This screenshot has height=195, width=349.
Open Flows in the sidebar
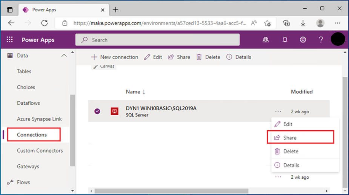coord(23,182)
